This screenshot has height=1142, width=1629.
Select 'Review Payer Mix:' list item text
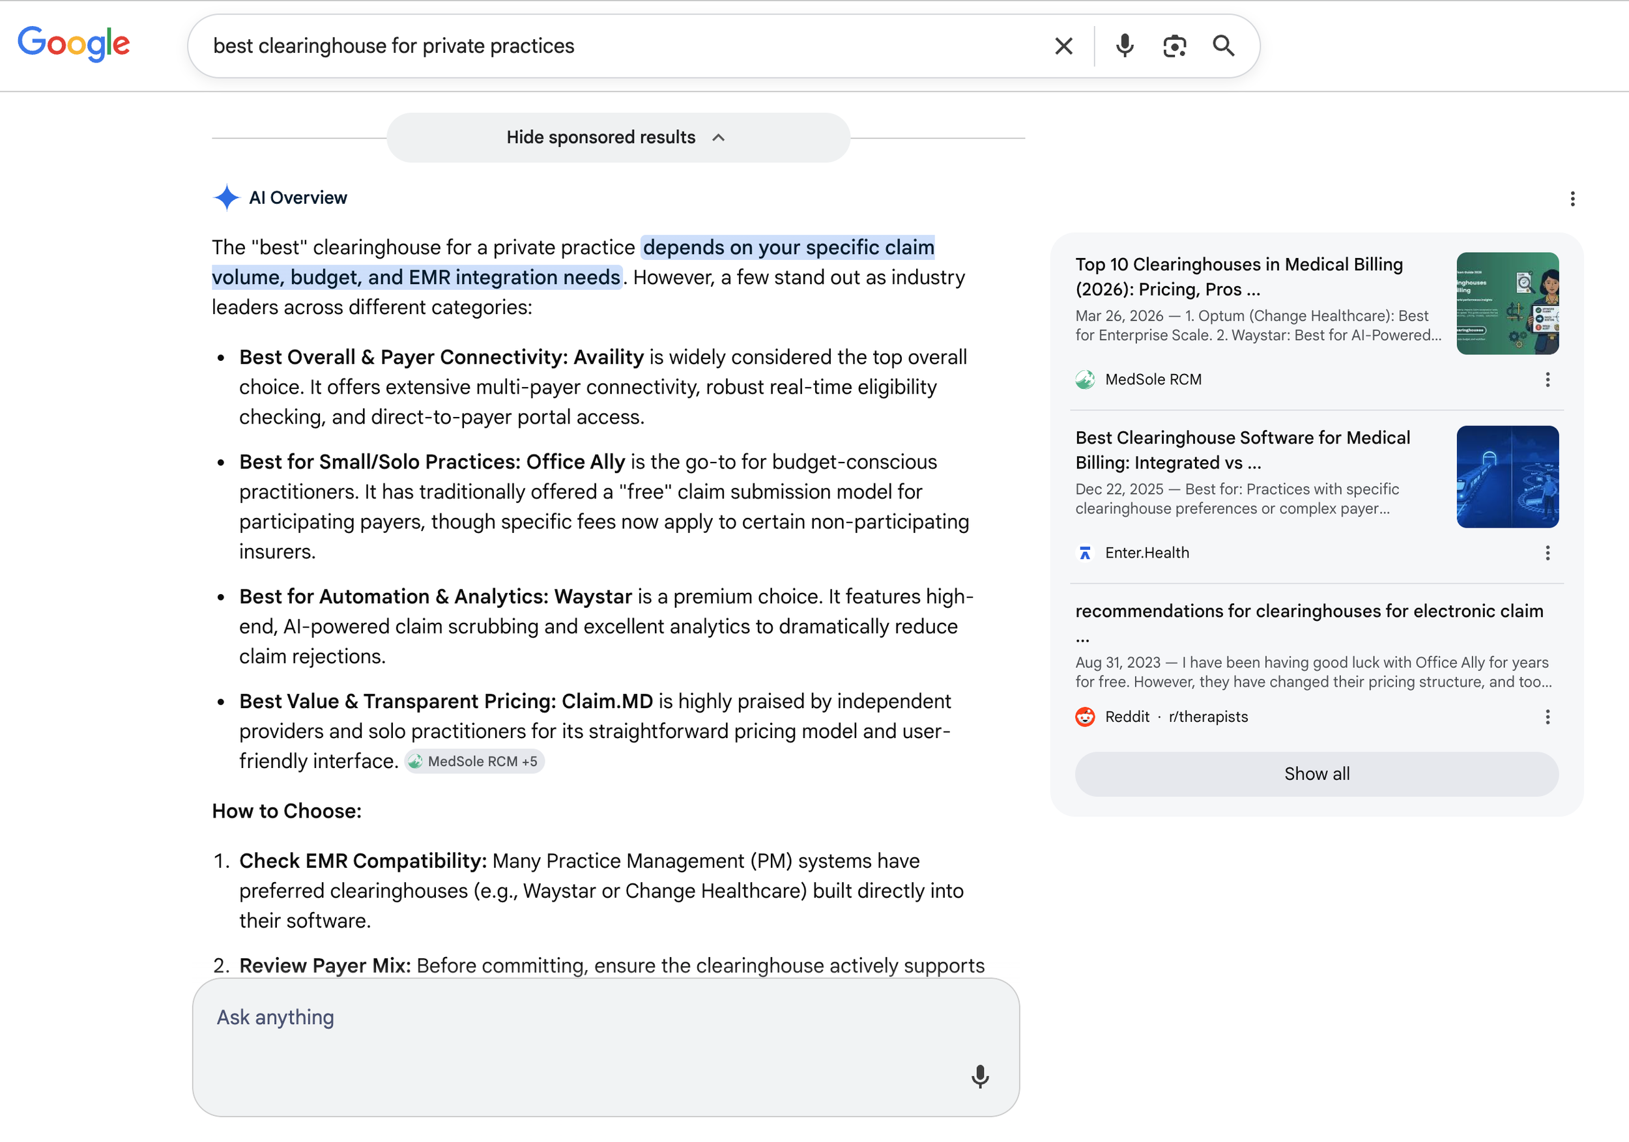325,966
